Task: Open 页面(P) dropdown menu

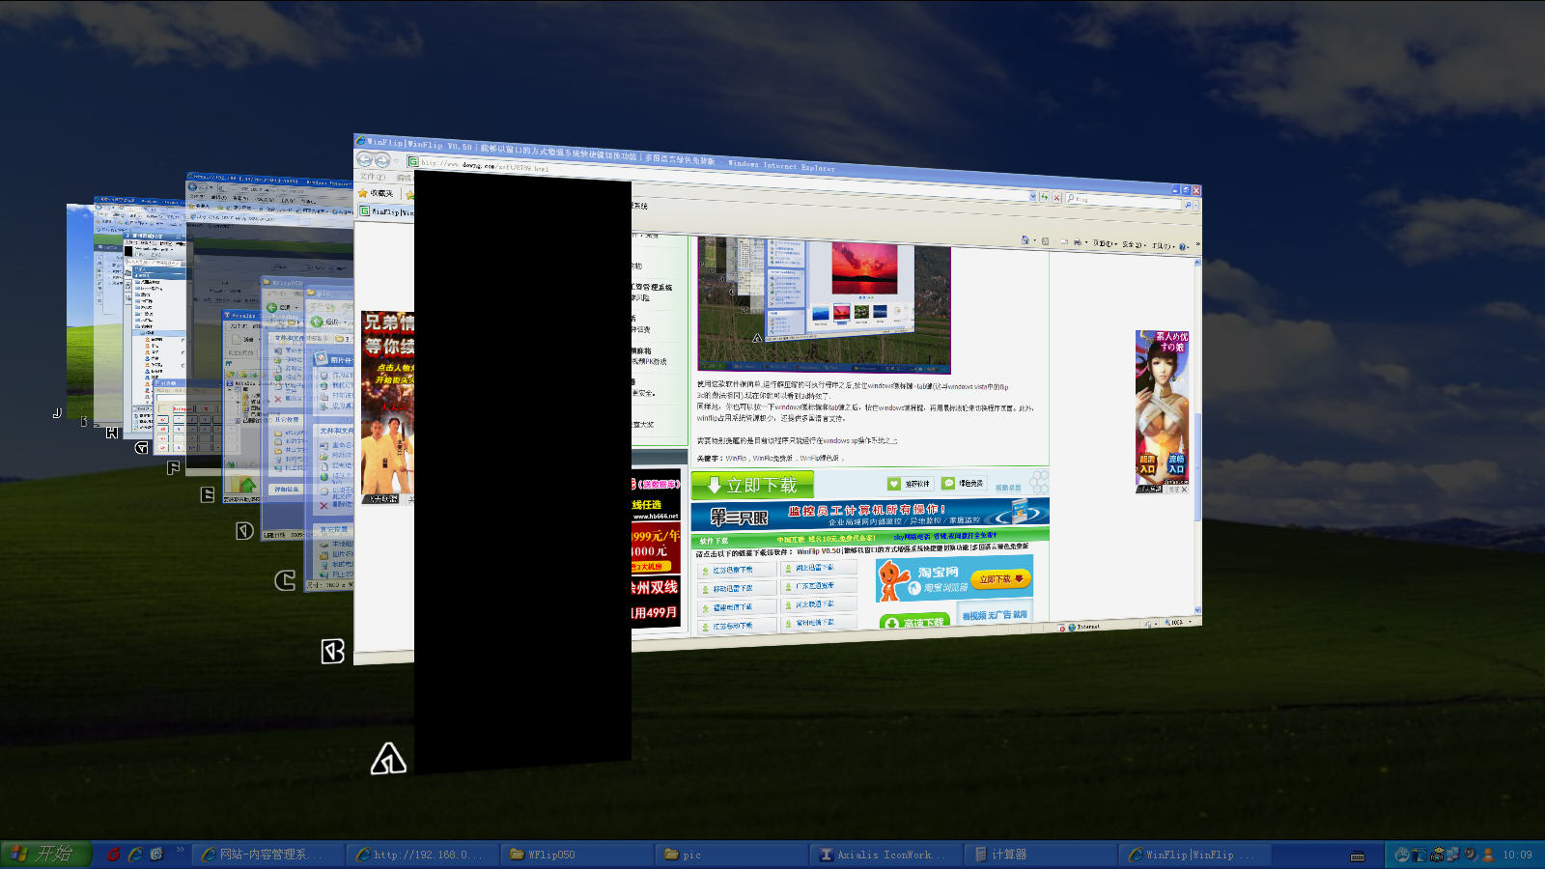Action: point(1105,243)
